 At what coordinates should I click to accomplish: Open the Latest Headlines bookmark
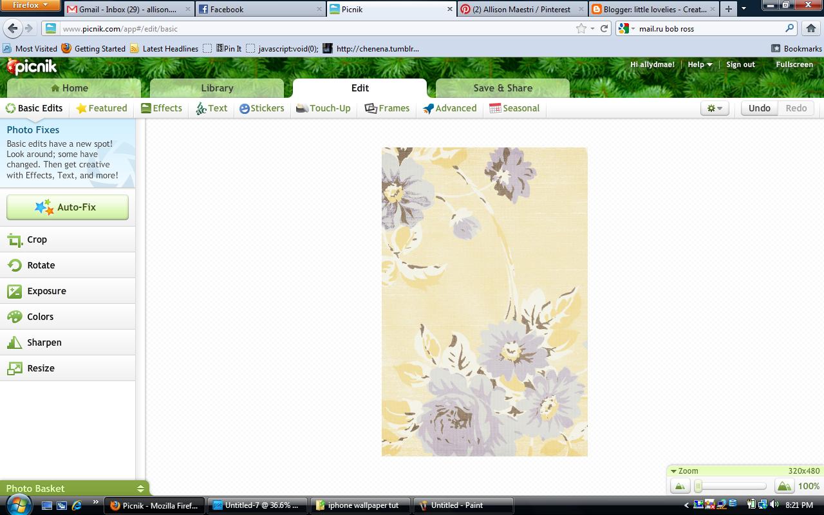click(x=164, y=48)
